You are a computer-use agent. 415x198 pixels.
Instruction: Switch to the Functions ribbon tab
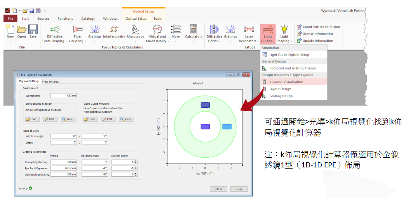tap(65, 19)
